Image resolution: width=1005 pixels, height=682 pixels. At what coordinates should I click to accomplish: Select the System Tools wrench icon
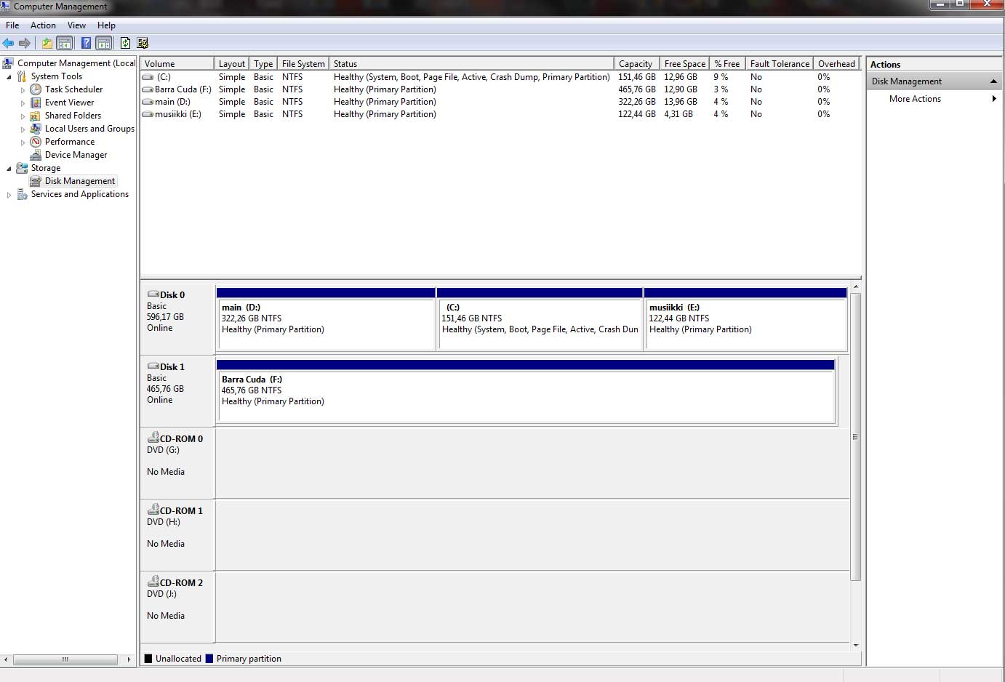pos(22,76)
